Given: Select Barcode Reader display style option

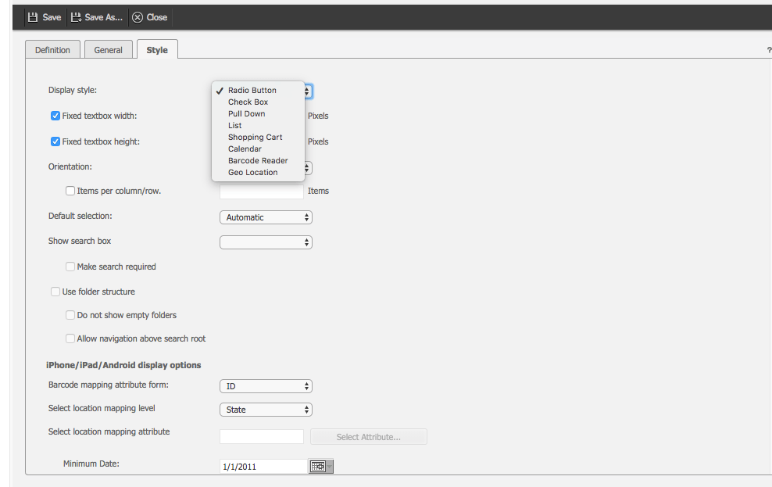Looking at the screenshot, I should 258,160.
